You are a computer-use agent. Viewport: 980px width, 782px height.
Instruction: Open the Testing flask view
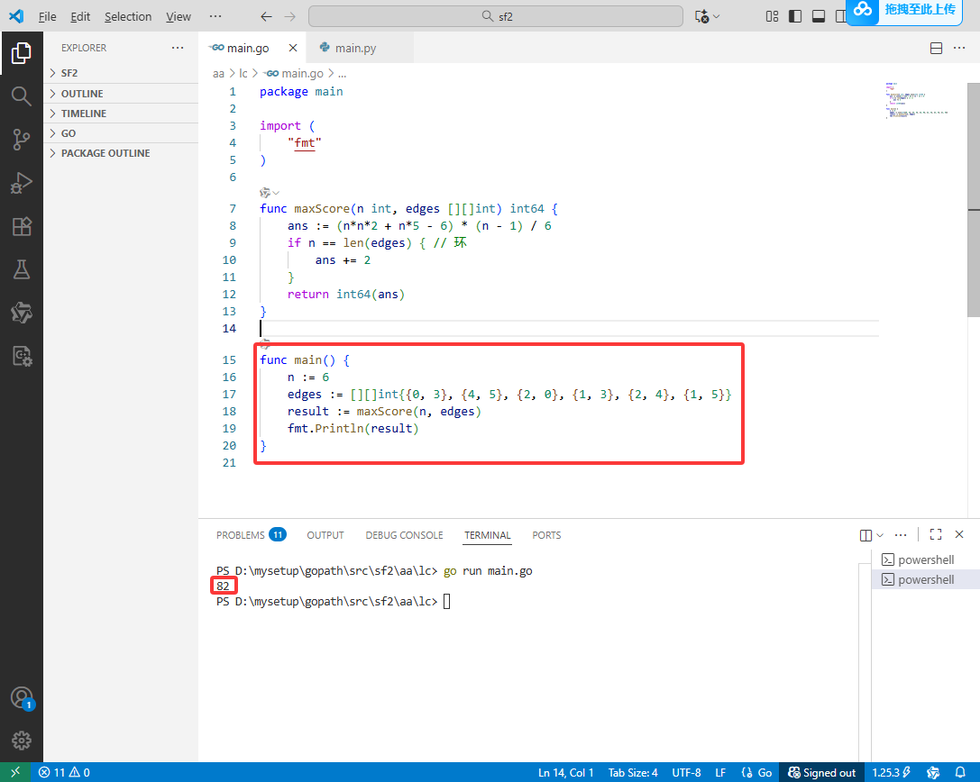[22, 269]
